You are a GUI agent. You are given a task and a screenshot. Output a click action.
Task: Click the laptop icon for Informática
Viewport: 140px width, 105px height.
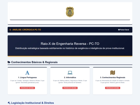tap(70, 73)
